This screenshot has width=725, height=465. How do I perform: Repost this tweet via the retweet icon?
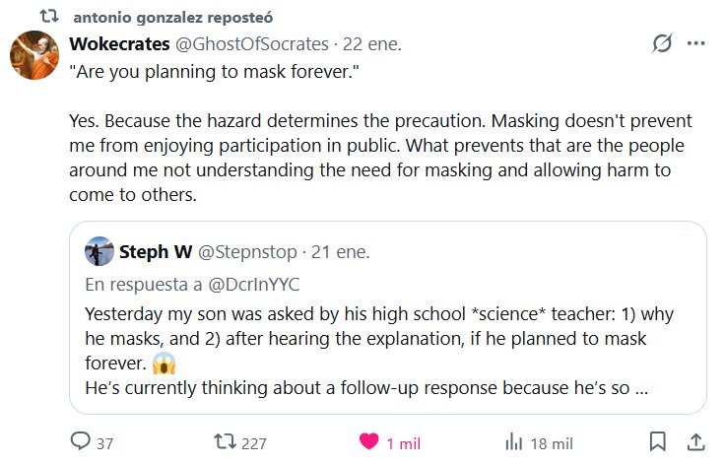click(226, 442)
